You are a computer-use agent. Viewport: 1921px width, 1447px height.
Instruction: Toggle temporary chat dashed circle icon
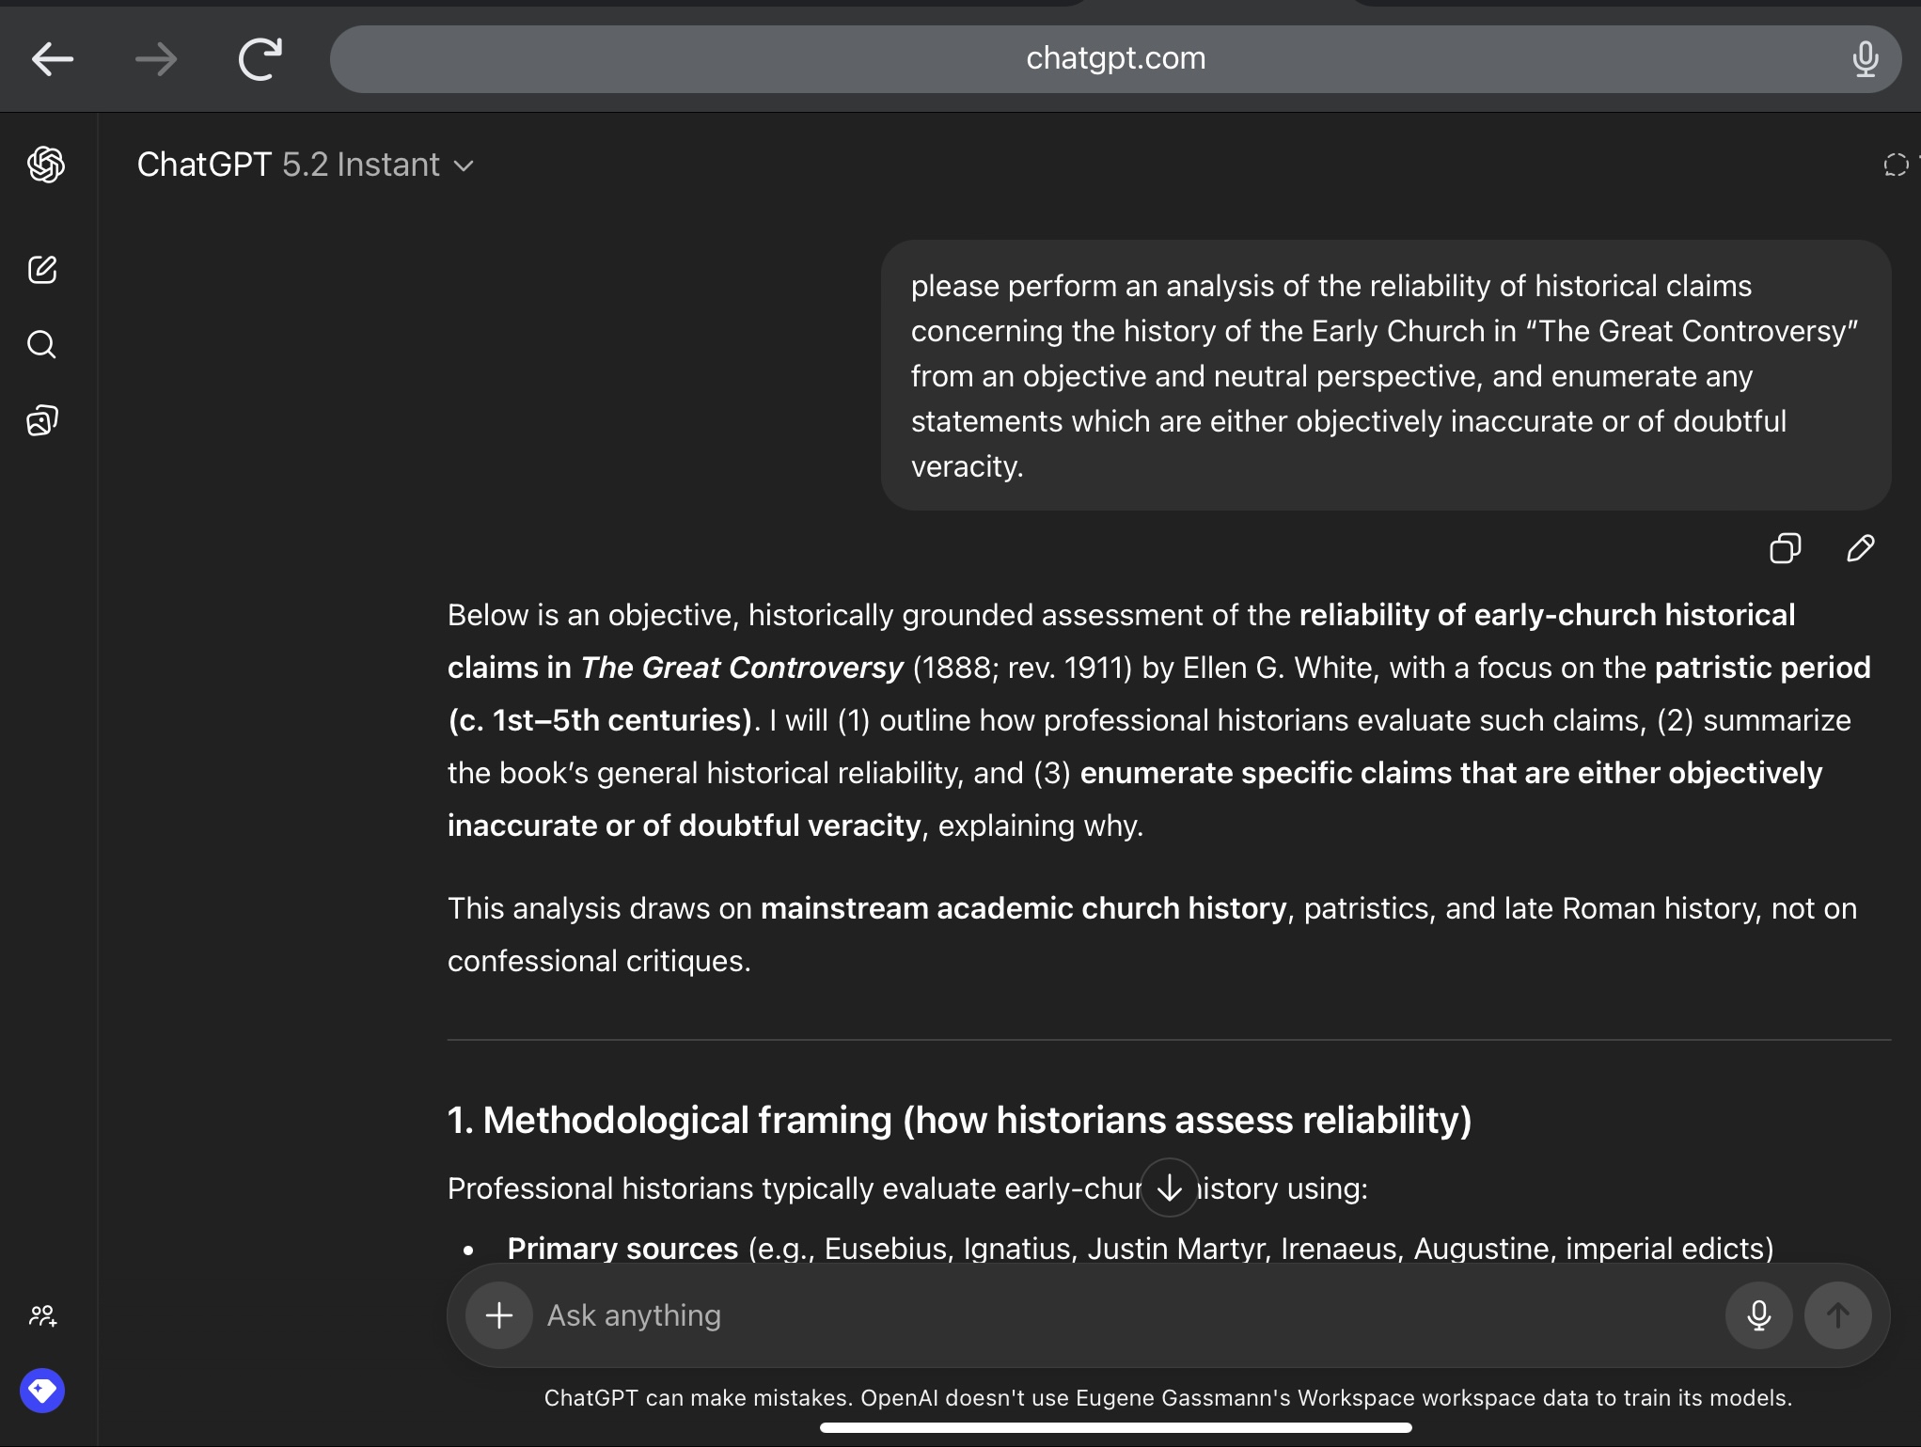(x=1896, y=165)
